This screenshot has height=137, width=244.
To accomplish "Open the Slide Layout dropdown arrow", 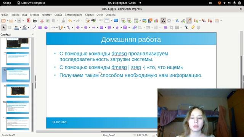I will [x=221, y=21].
